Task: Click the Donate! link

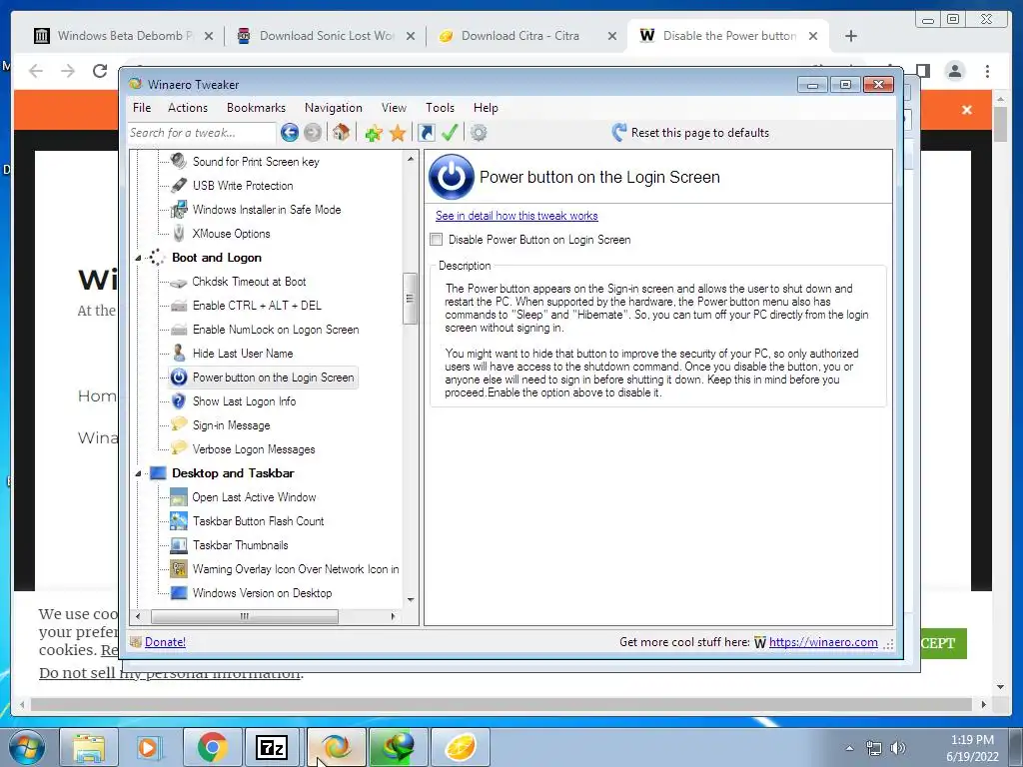Action: pos(165,642)
